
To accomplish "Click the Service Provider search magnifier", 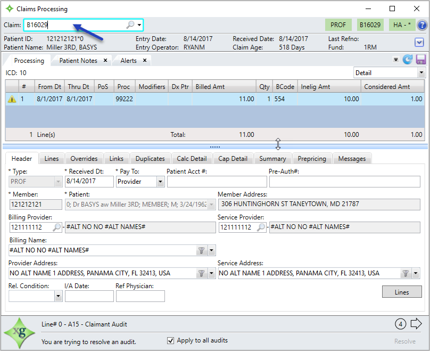I will click(x=261, y=227).
